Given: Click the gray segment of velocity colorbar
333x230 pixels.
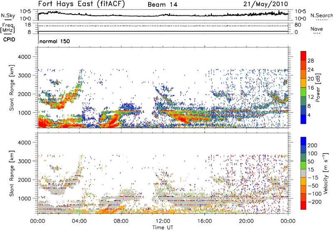Looking at the screenshot, I should [303, 173].
